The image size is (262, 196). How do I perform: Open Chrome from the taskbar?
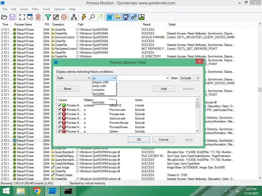37,191
